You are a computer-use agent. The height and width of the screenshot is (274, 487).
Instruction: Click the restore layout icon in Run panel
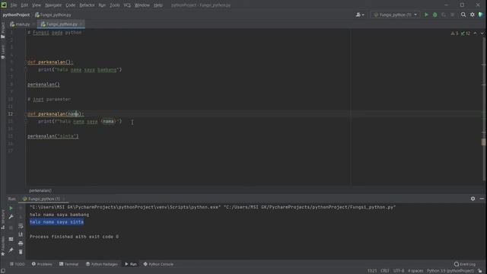pyautogui.click(x=11, y=239)
